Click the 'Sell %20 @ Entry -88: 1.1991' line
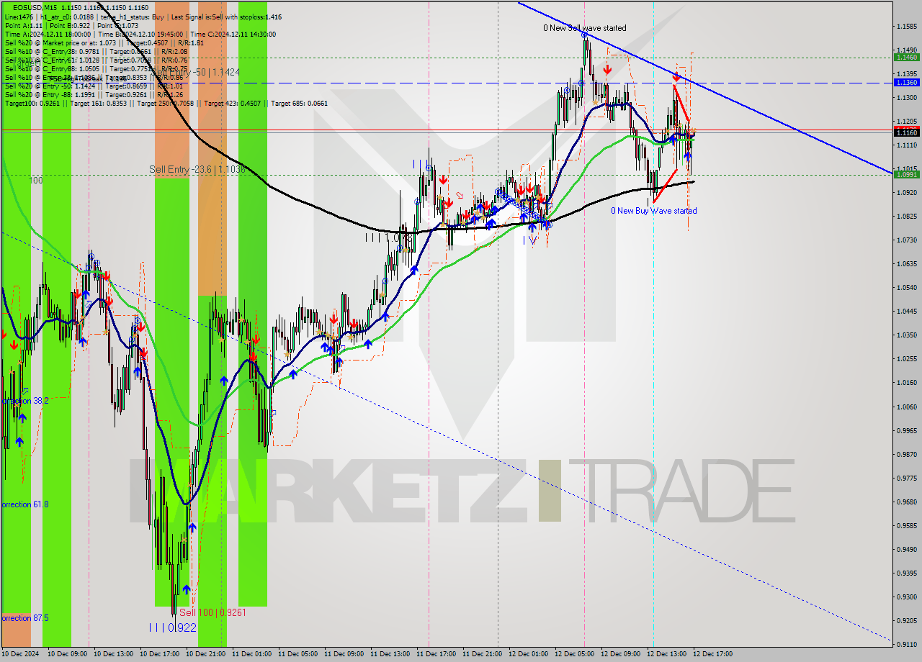The height and width of the screenshot is (662, 922). (x=94, y=94)
